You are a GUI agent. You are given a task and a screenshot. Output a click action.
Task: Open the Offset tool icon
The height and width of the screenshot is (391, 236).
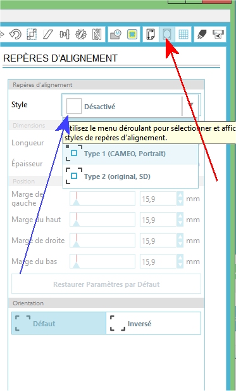pyautogui.click(x=132, y=34)
